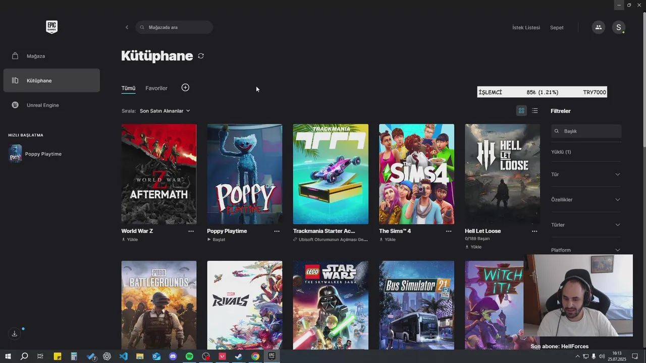Click Yükle under World War Z
Image resolution: width=646 pixels, height=363 pixels.
click(130, 239)
